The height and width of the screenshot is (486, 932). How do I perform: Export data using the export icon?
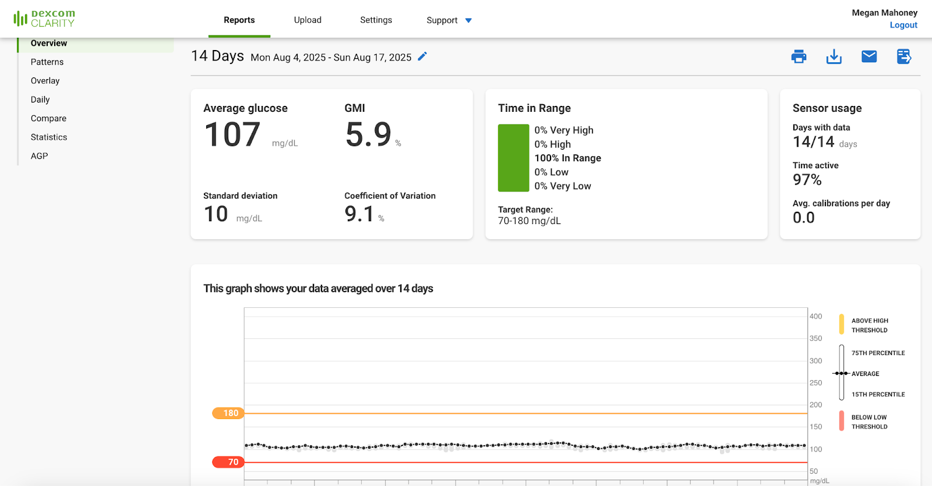click(903, 56)
